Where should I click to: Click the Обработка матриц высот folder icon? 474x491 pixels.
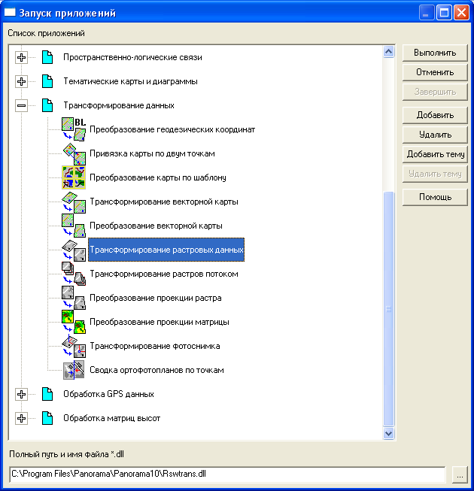click(x=47, y=418)
